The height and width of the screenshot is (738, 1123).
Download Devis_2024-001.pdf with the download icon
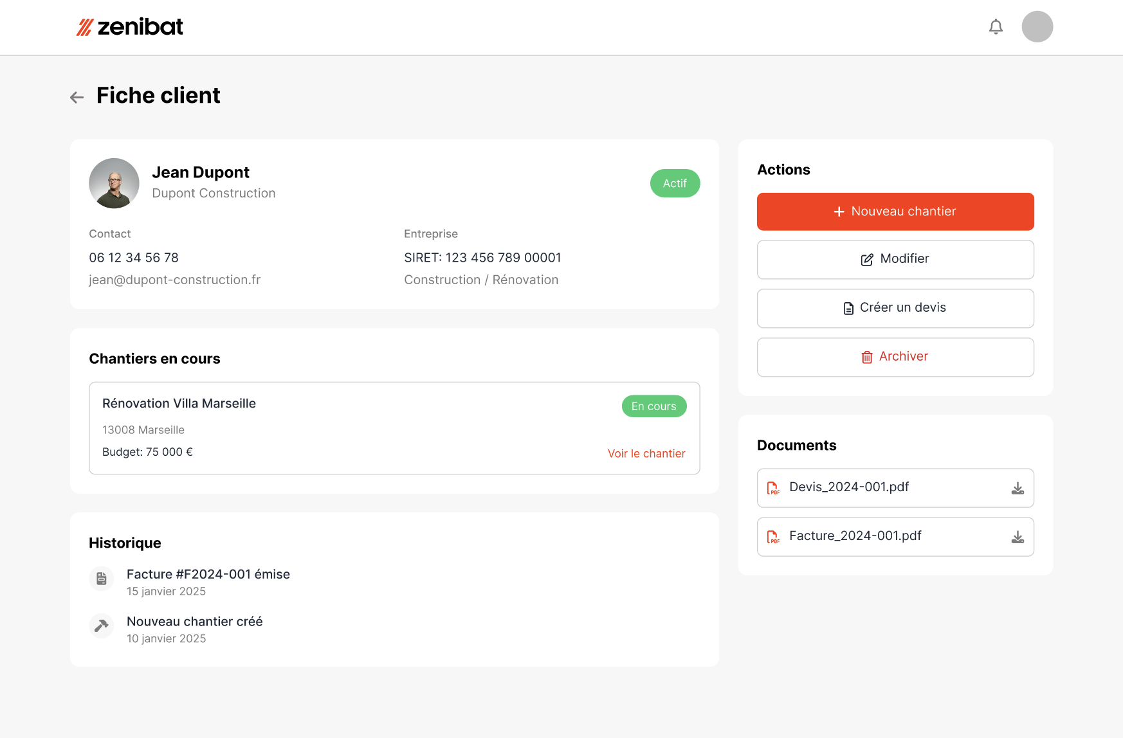[x=1018, y=489]
